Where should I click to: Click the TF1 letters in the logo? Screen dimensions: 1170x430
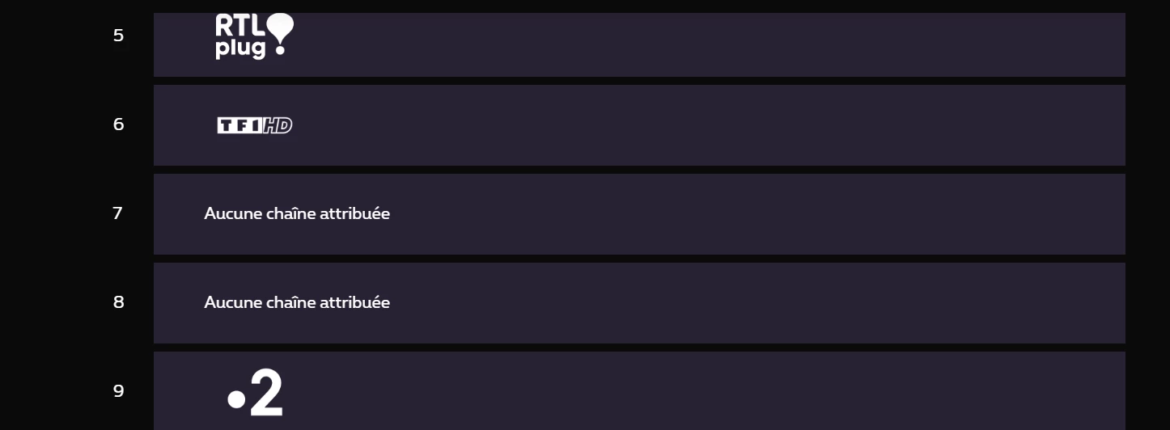[240, 125]
